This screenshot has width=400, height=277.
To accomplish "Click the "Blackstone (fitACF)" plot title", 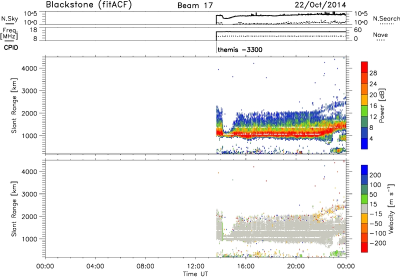I will (x=89, y=5).
